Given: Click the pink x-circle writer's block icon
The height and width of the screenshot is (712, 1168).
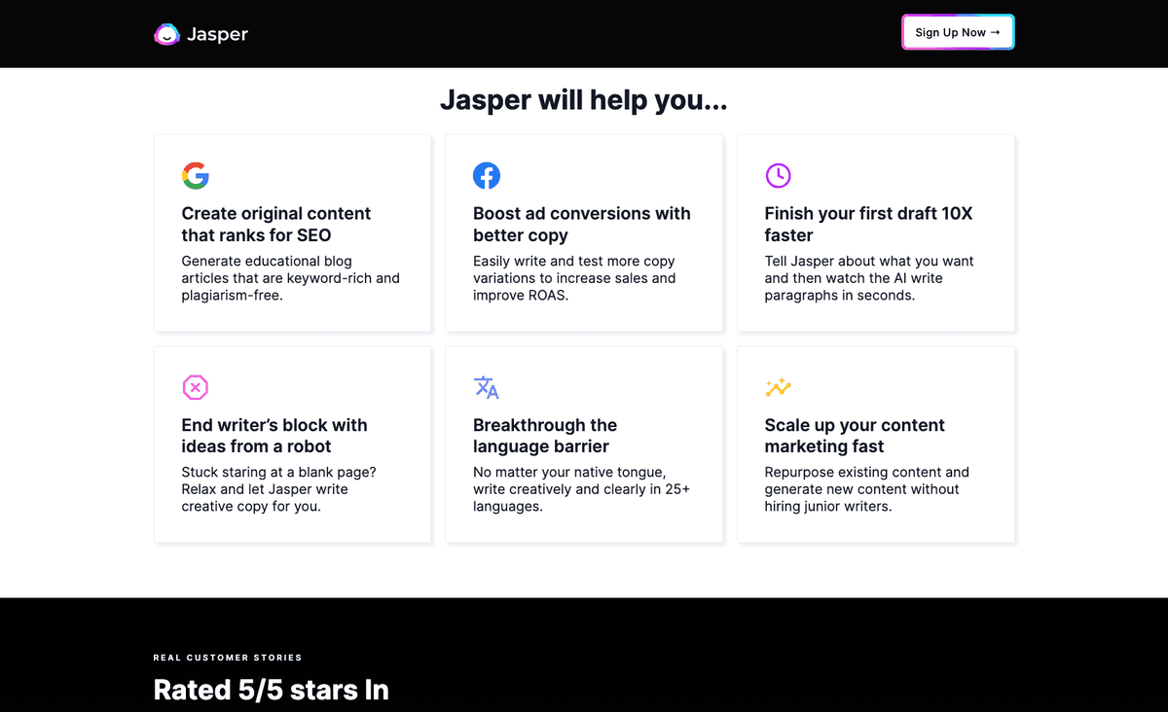Looking at the screenshot, I should (196, 387).
